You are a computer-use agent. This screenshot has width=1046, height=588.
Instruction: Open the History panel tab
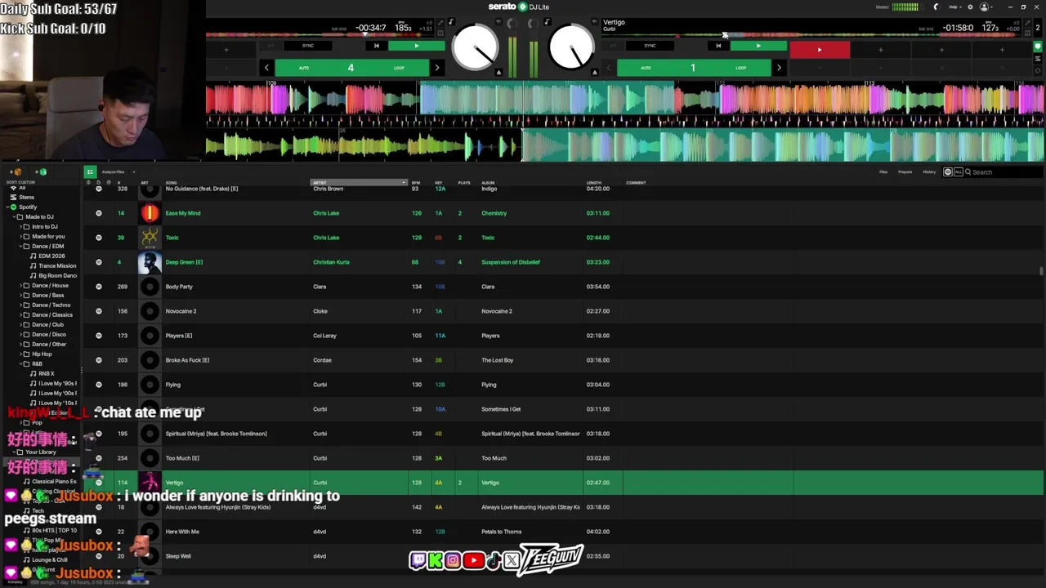(929, 172)
